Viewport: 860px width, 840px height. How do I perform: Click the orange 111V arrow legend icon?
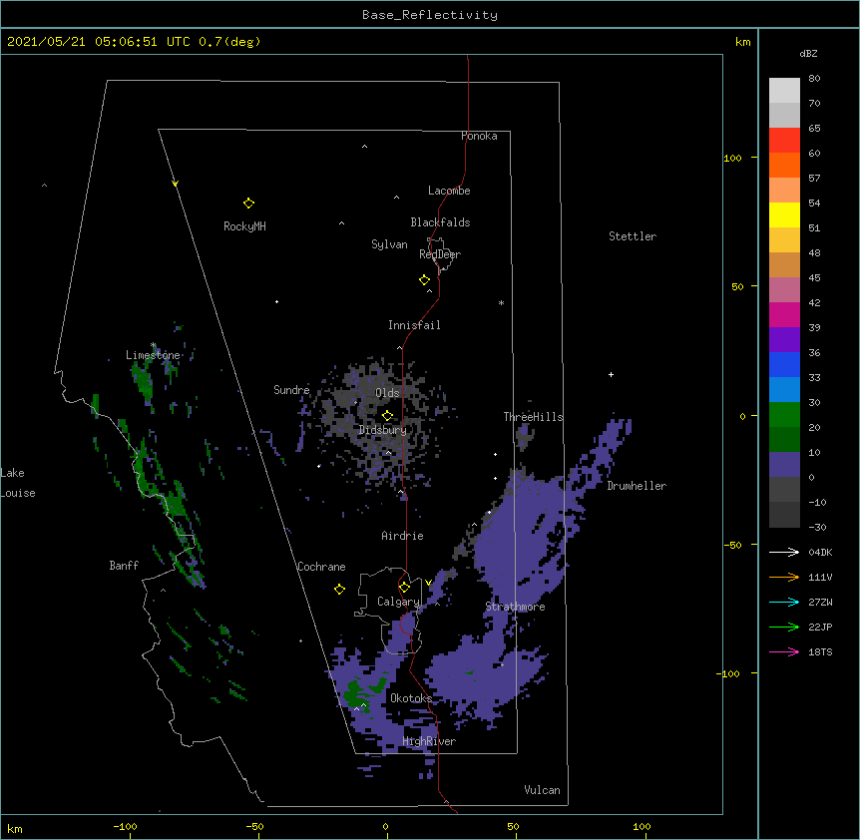(784, 577)
